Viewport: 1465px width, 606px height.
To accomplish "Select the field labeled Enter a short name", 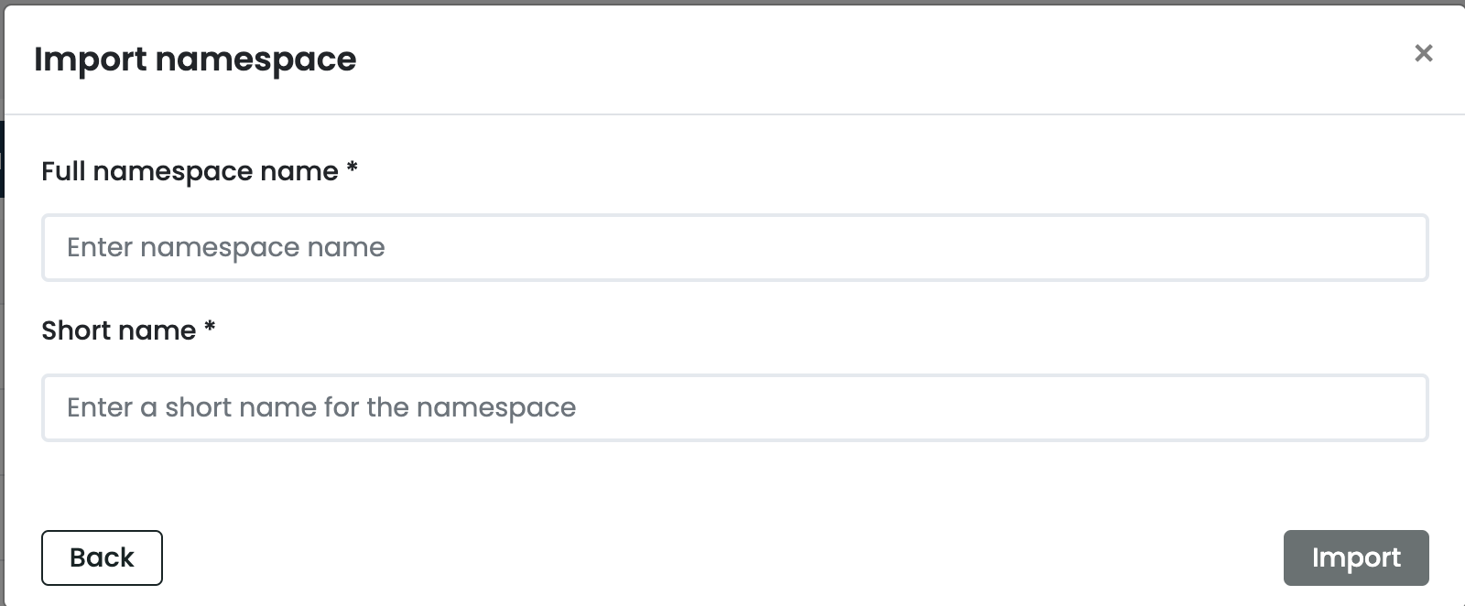I will 732,407.
